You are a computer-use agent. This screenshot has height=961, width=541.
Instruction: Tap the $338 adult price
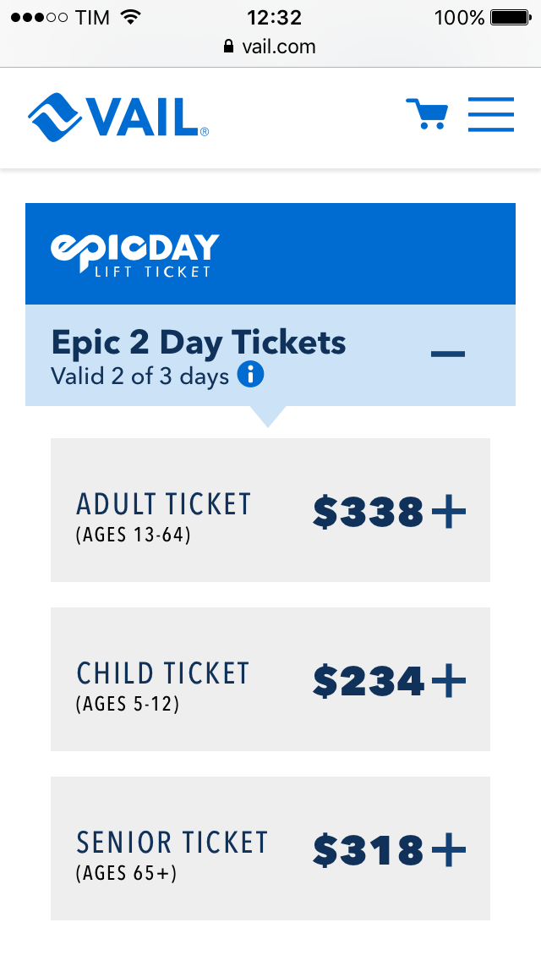[x=369, y=511]
